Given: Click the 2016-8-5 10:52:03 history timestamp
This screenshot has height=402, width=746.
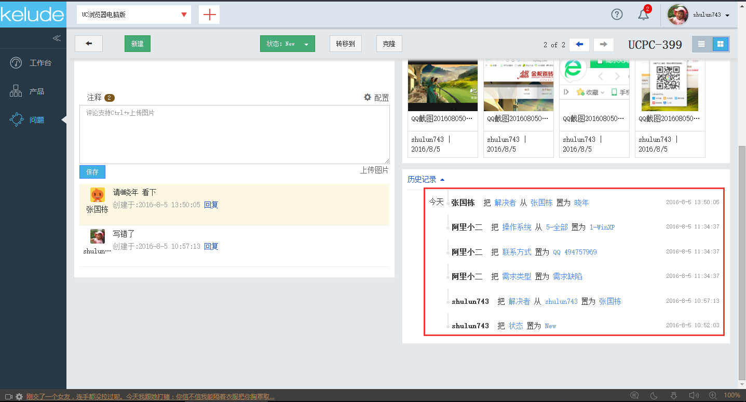Looking at the screenshot, I should (x=693, y=326).
